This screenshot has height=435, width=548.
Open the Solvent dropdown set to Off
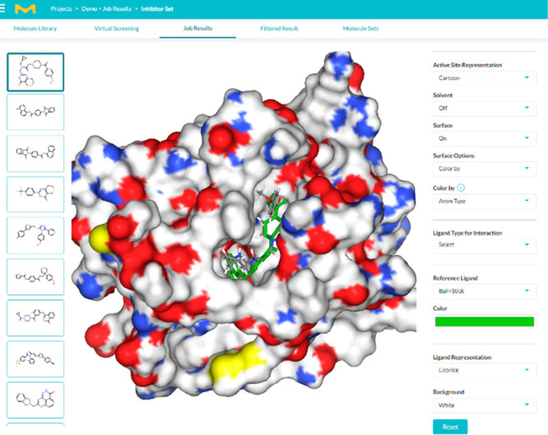[x=485, y=109]
